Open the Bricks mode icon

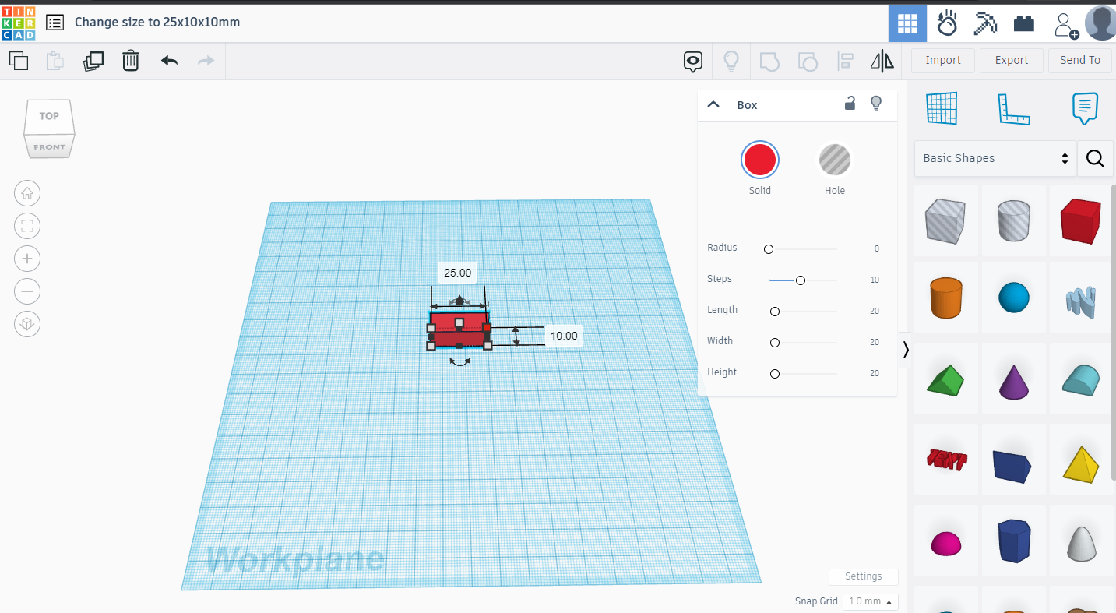coord(1024,24)
